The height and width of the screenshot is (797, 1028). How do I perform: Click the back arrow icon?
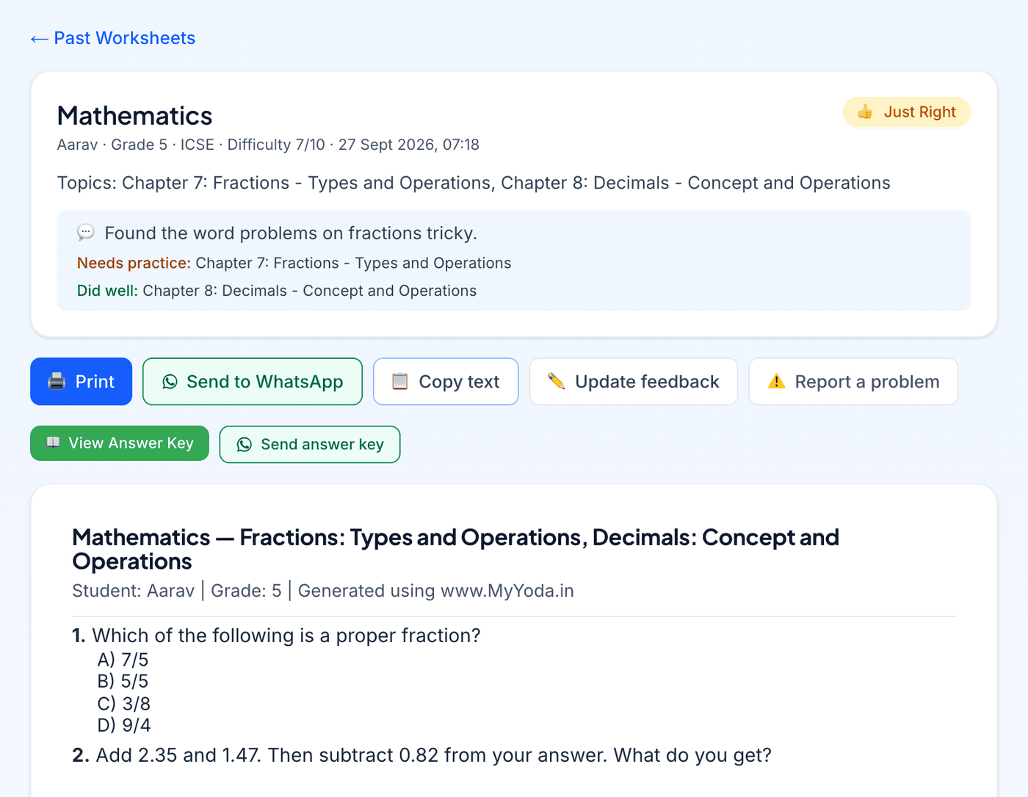(x=40, y=39)
